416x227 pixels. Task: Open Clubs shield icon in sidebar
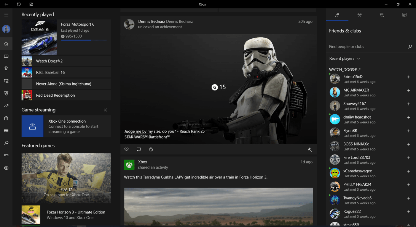point(6,93)
